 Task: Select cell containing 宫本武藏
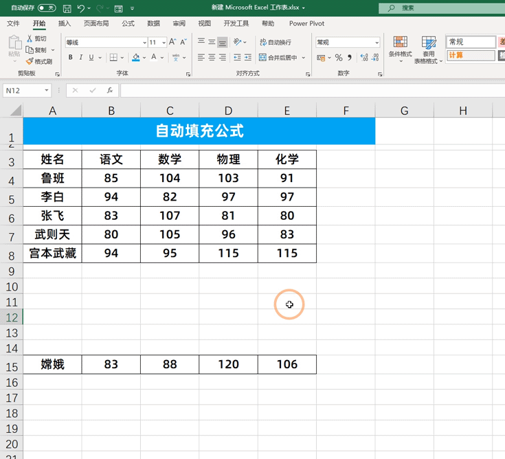pos(52,253)
